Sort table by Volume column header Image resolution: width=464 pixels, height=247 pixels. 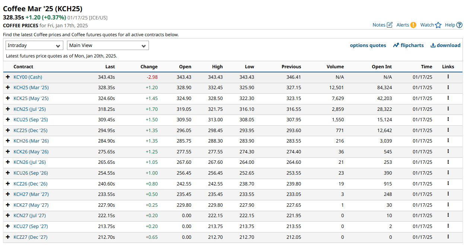coord(335,67)
